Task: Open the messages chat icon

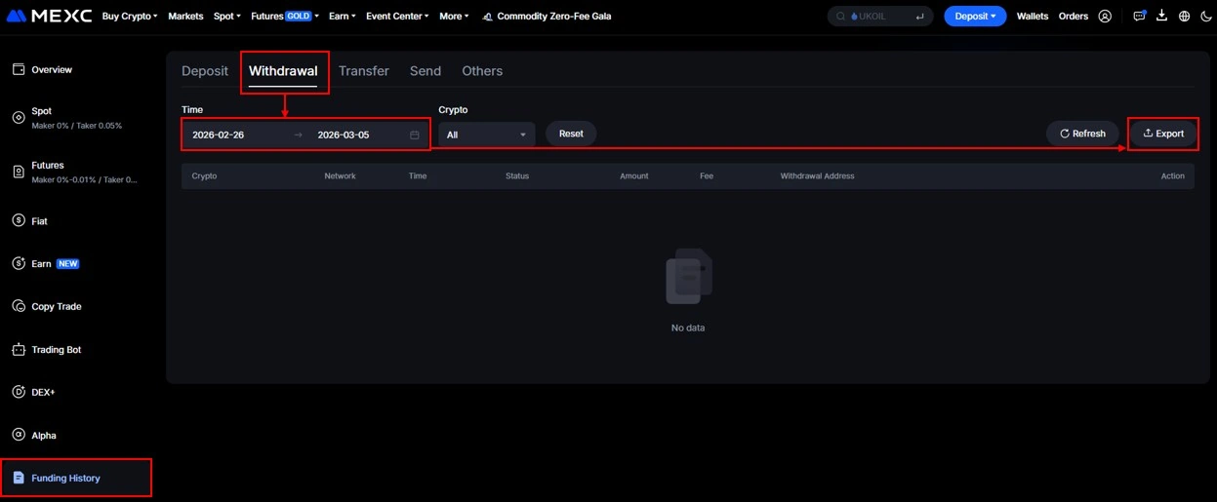Action: (x=1140, y=16)
